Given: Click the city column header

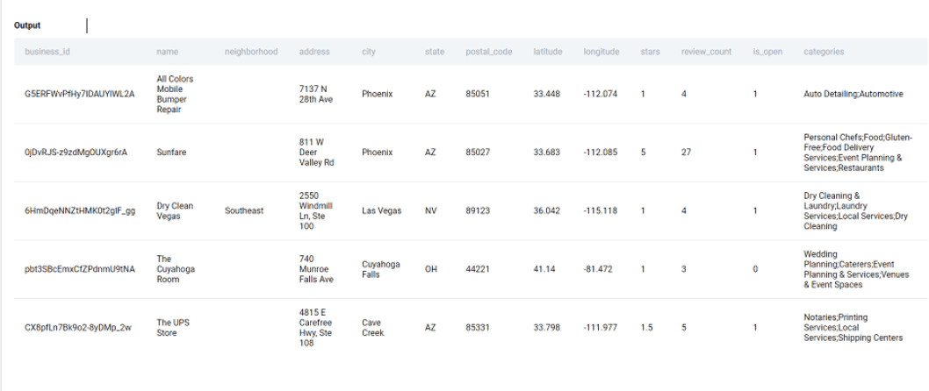Looking at the screenshot, I should [x=369, y=52].
